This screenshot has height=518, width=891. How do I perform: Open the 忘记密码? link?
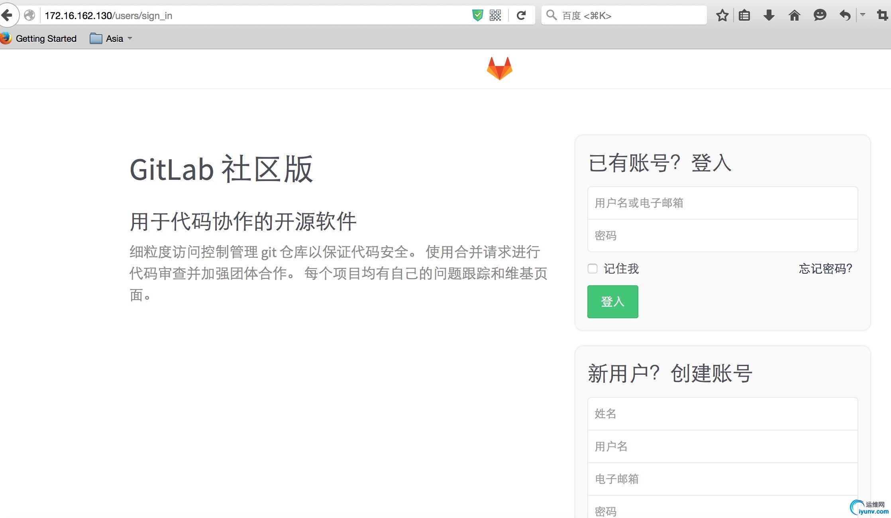pos(826,269)
